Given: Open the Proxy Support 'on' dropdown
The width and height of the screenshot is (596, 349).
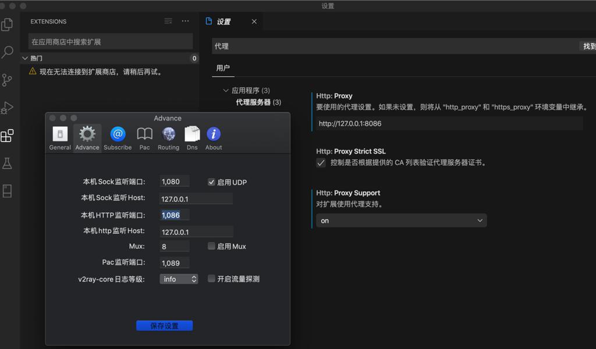Looking at the screenshot, I should tap(402, 220).
